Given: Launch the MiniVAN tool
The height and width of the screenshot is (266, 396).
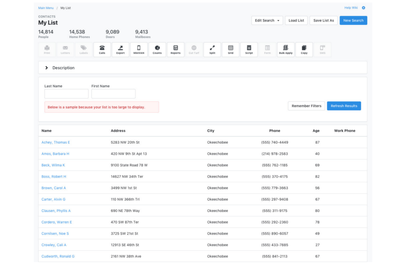Looking at the screenshot, I should (139, 49).
